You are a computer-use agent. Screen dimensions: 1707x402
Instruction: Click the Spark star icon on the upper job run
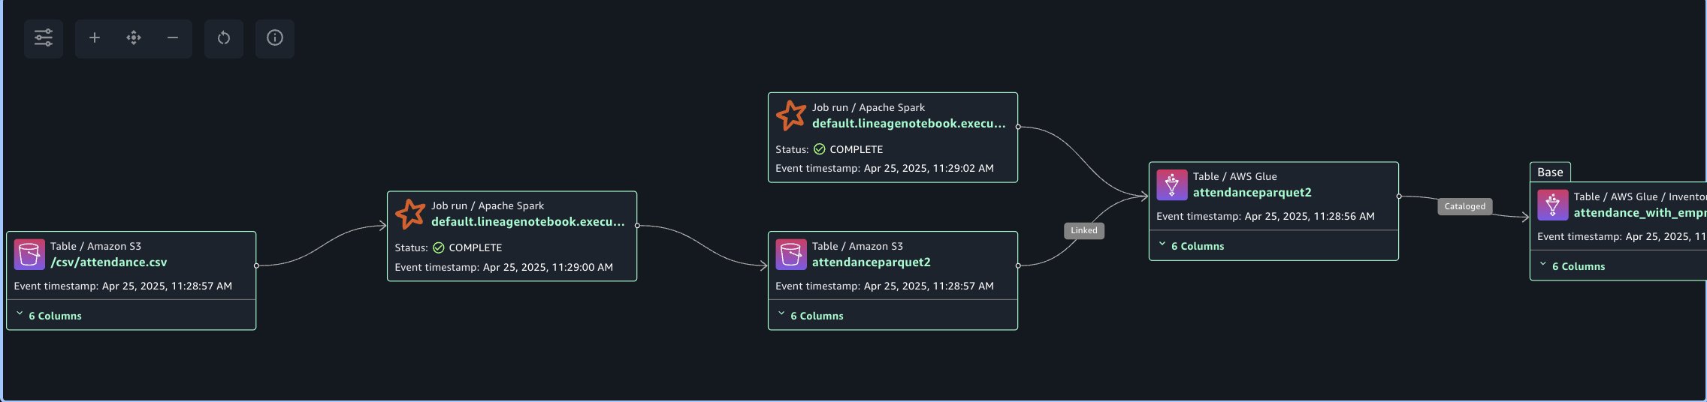click(x=791, y=115)
